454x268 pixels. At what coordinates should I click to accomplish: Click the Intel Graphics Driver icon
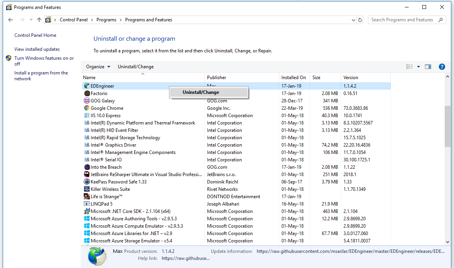[x=86, y=145]
